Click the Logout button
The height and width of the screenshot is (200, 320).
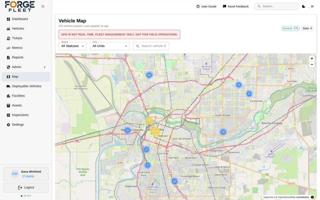point(26,187)
